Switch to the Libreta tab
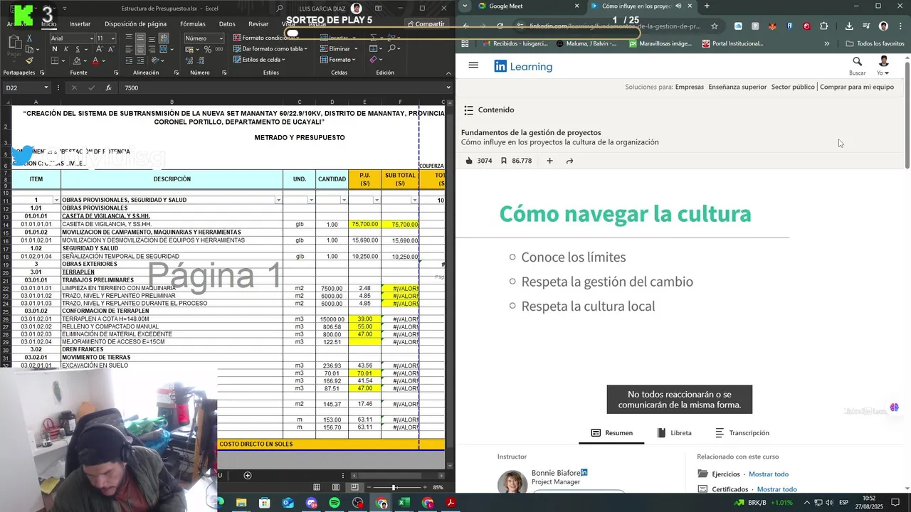911x512 pixels. [675, 432]
